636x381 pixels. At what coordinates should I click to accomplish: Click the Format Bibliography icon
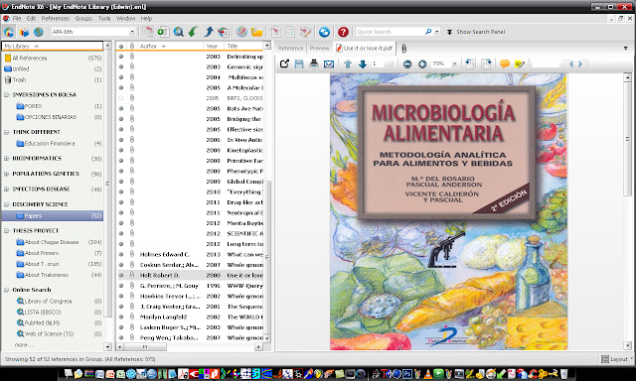(x=290, y=32)
